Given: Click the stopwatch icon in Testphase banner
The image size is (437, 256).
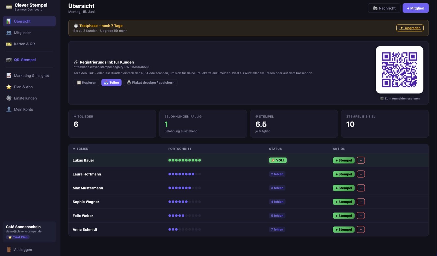Looking at the screenshot, I should pos(76,26).
